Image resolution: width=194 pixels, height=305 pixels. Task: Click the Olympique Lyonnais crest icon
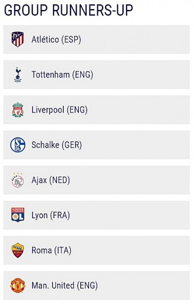[x=18, y=215]
